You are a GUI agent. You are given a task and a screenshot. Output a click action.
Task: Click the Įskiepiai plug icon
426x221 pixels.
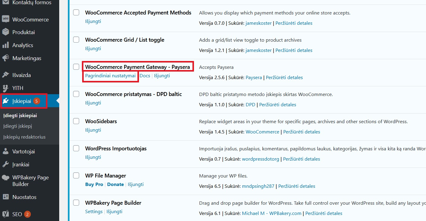[5, 101]
